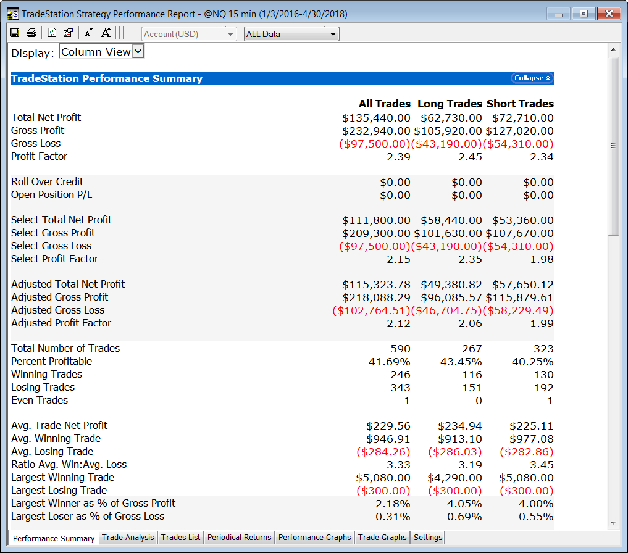Click the Roll Over Credit label
628x553 pixels.
tap(48, 182)
